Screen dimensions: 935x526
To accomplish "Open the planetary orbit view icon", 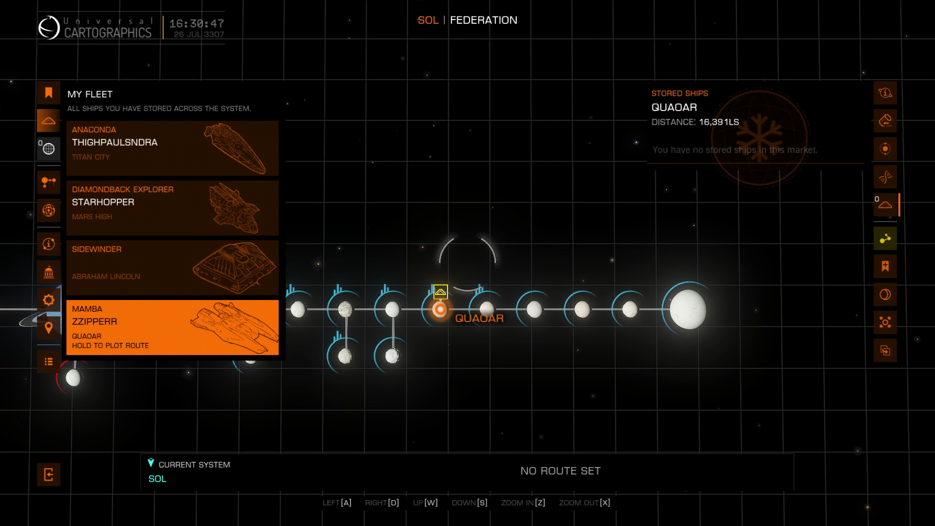I will pos(49,210).
